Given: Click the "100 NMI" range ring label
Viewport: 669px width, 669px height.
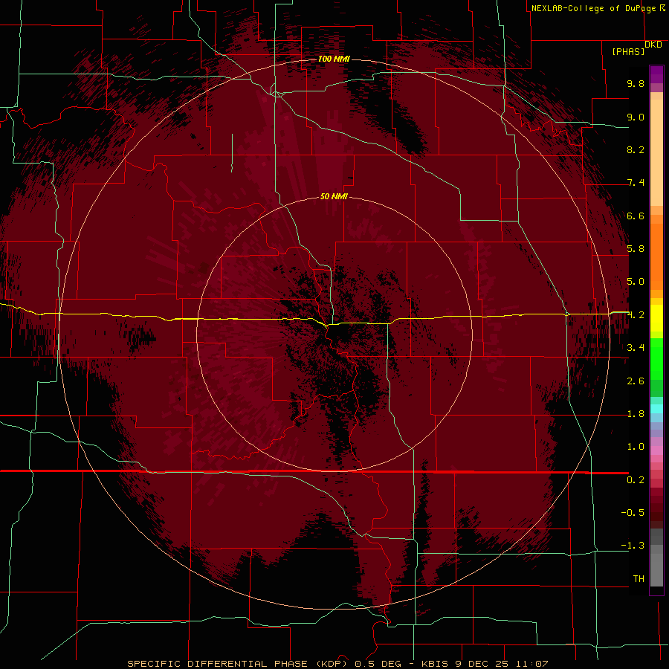Looking at the screenshot, I should tap(334, 59).
